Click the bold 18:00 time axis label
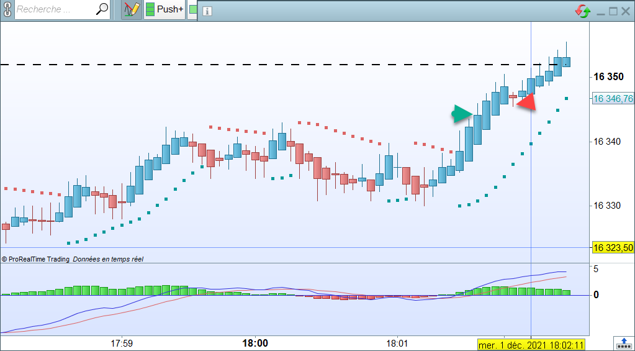The height and width of the screenshot is (351, 635). point(255,344)
